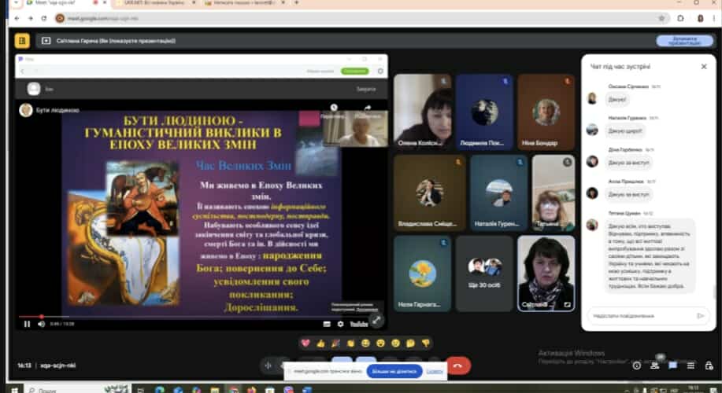Toggle subtitles in the video player

(x=327, y=324)
